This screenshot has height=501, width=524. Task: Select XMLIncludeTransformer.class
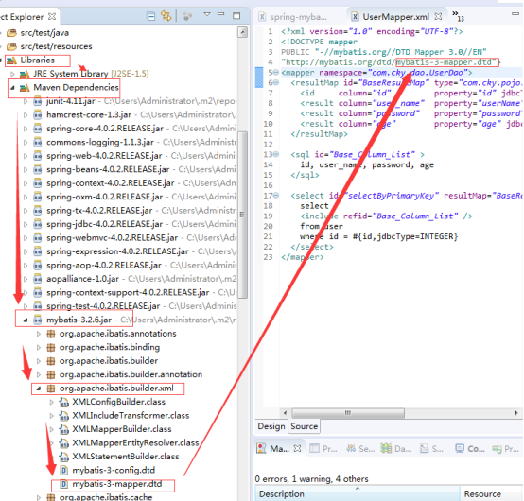[131, 416]
